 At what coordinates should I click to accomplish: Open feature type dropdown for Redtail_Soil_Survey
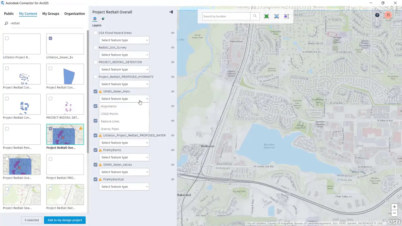click(x=124, y=55)
